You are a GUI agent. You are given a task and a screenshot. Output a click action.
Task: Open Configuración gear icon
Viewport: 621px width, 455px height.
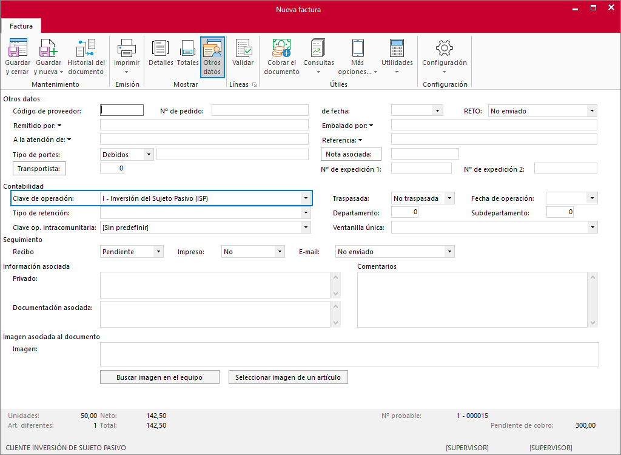point(445,48)
